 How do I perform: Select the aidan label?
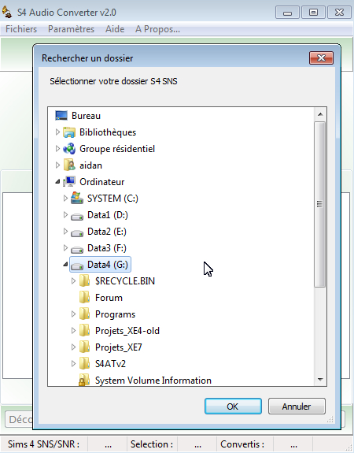tap(90, 165)
